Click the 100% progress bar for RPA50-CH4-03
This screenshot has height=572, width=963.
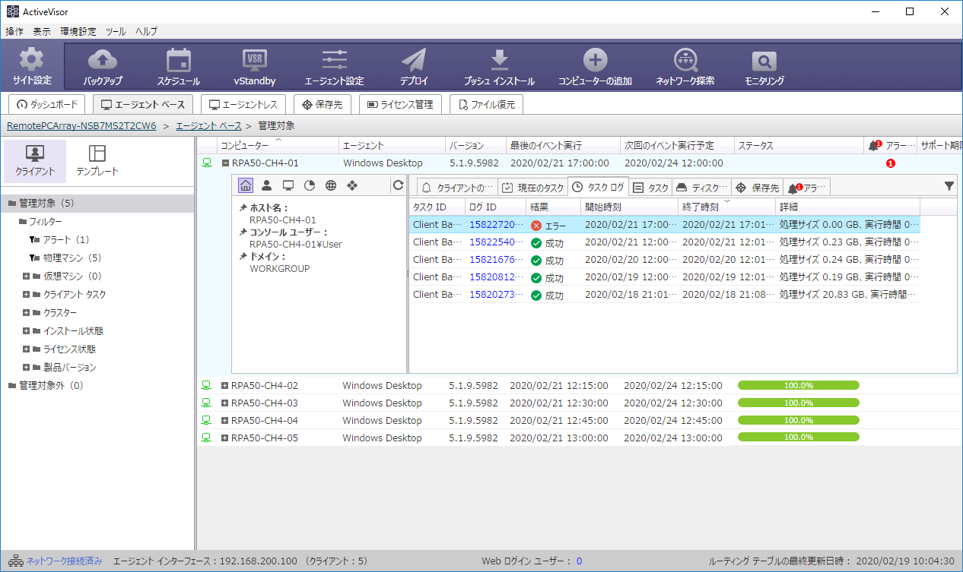click(798, 403)
